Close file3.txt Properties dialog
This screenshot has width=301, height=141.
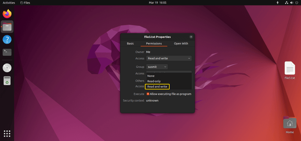point(191,37)
